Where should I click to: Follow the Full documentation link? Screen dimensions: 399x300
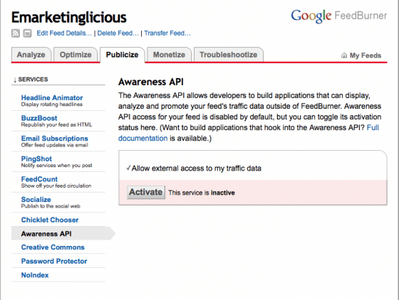coord(142,139)
